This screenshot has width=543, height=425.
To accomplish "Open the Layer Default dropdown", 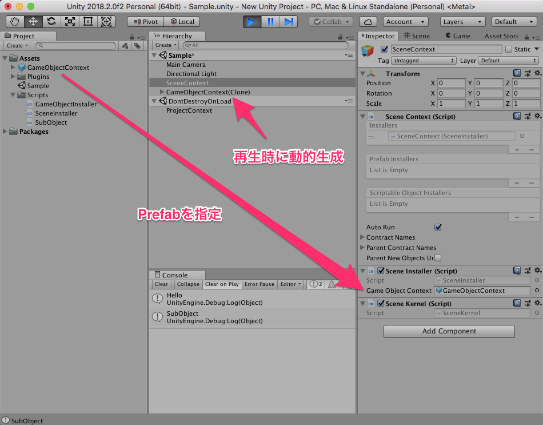I will [x=508, y=61].
